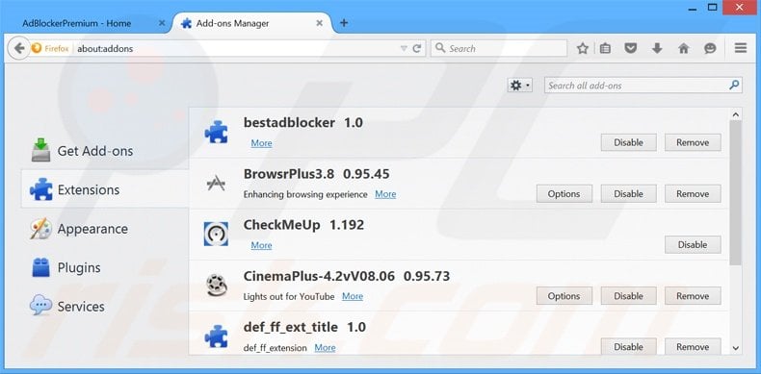The width and height of the screenshot is (761, 374).
Task: Open the Firefox hamburger menu
Action: (x=741, y=48)
